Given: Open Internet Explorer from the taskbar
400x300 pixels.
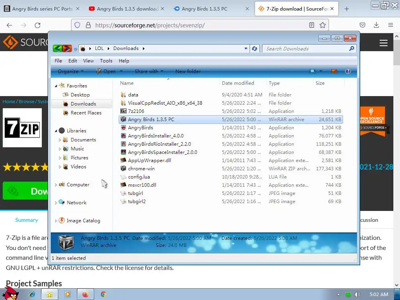Looking at the screenshot, I should (x=32, y=295).
